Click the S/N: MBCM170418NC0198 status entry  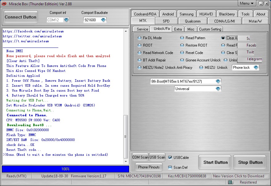click(139, 176)
